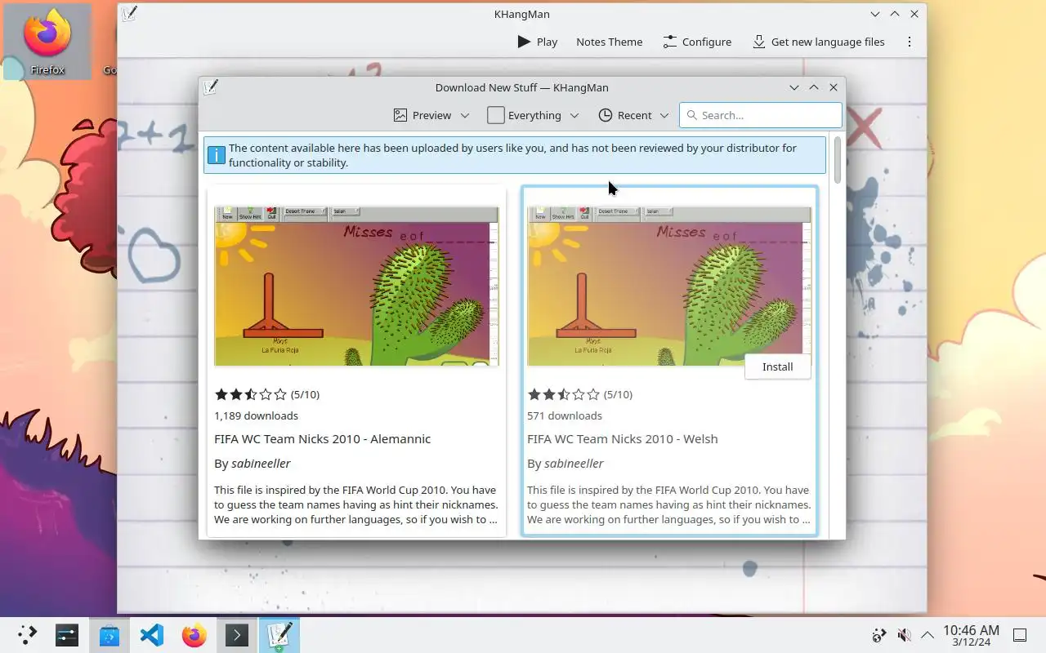Open Configure in KHangMan toolbar

697,42
